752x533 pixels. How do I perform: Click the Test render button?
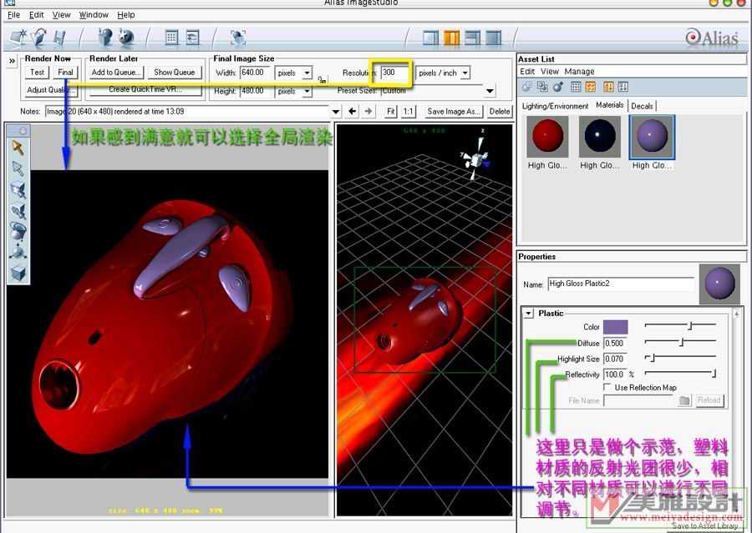click(x=37, y=73)
